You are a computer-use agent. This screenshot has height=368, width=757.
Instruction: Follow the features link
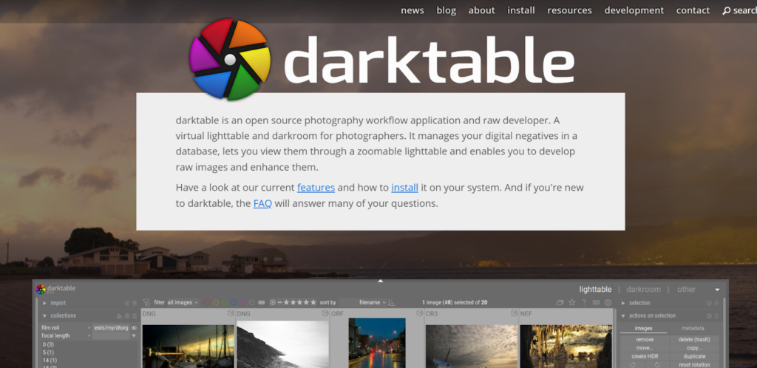tap(316, 187)
